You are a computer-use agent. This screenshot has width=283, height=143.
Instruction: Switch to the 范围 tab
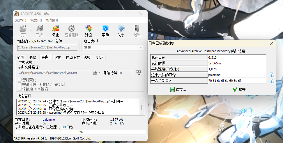(21, 57)
